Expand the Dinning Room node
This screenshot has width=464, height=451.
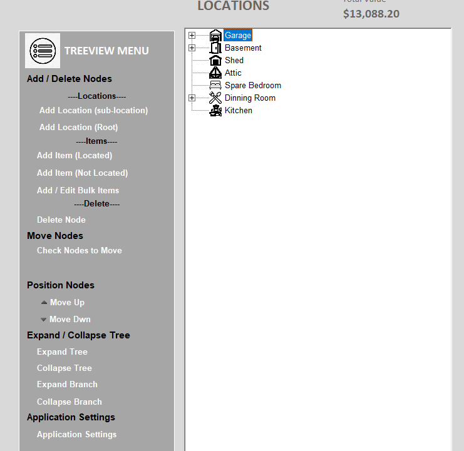[192, 98]
